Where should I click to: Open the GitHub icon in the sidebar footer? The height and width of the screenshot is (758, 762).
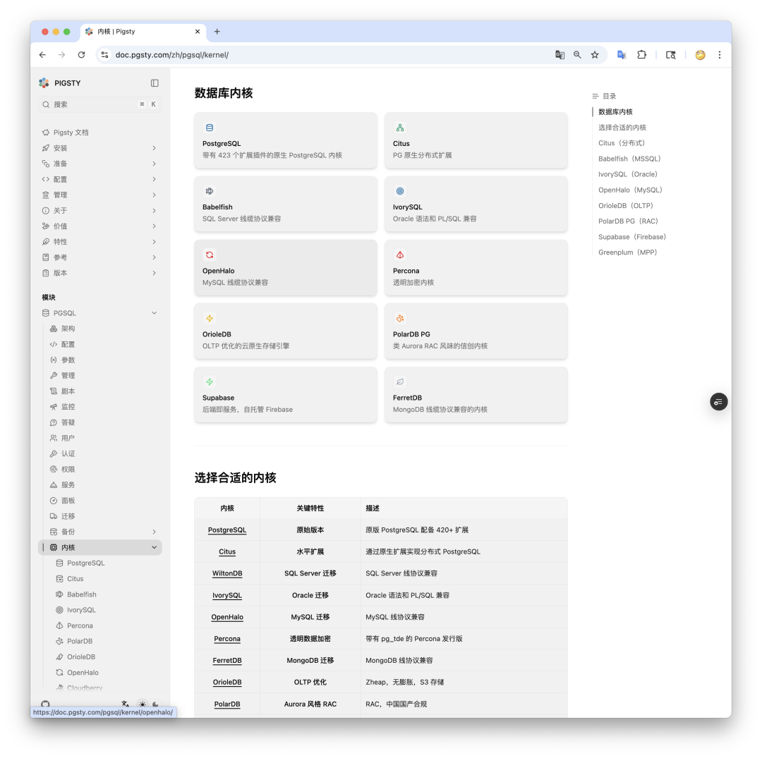(45, 704)
